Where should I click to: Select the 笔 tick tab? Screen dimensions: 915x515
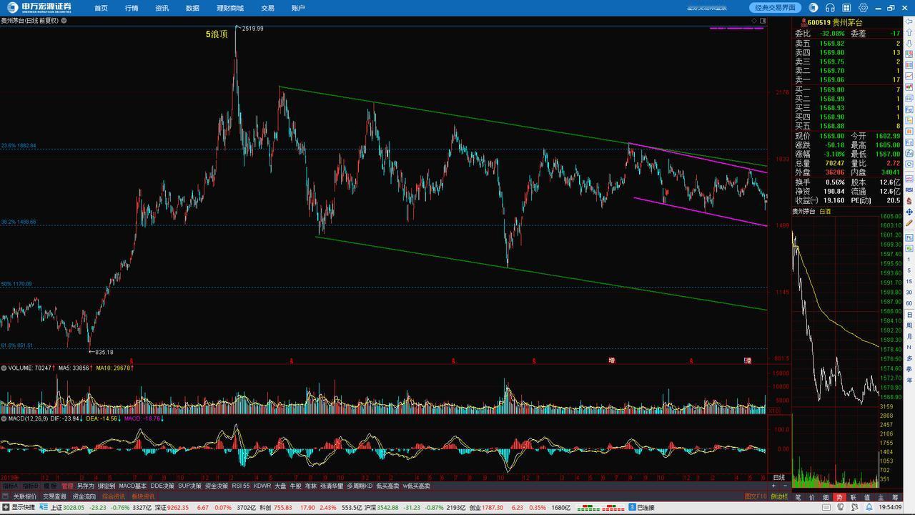pyautogui.click(x=798, y=496)
